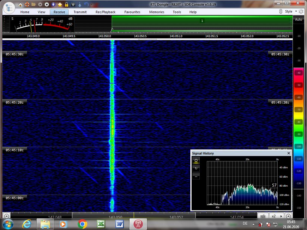Select the Receive ribbon tab
The image size is (307, 230).
coord(59,12)
